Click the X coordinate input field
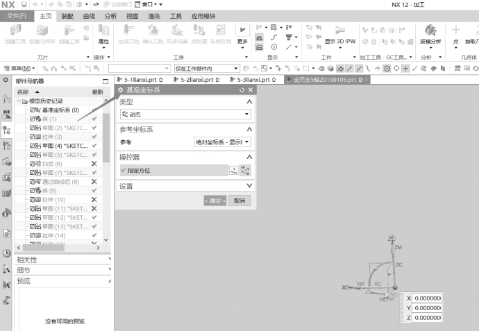The image size is (479, 331). click(x=427, y=298)
